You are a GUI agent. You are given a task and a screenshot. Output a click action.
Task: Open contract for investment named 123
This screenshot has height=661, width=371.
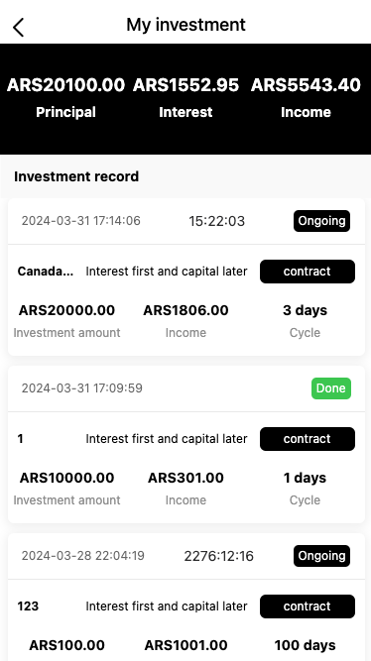click(308, 606)
